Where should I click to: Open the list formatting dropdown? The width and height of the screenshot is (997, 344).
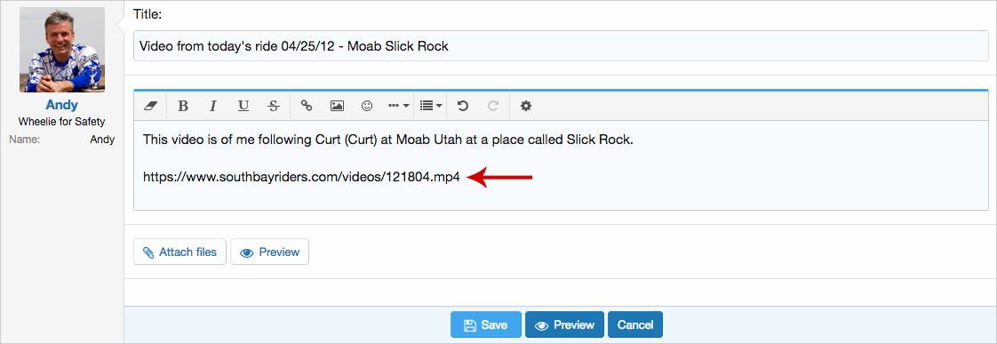[x=431, y=106]
